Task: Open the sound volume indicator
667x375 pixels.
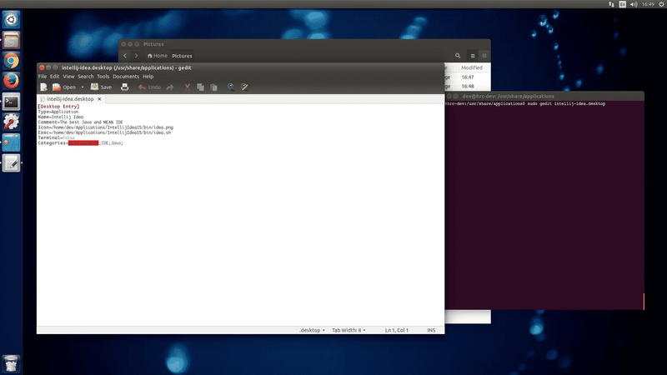Action: 634,4
